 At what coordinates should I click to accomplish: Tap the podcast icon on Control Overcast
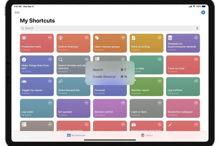coord(61,38)
